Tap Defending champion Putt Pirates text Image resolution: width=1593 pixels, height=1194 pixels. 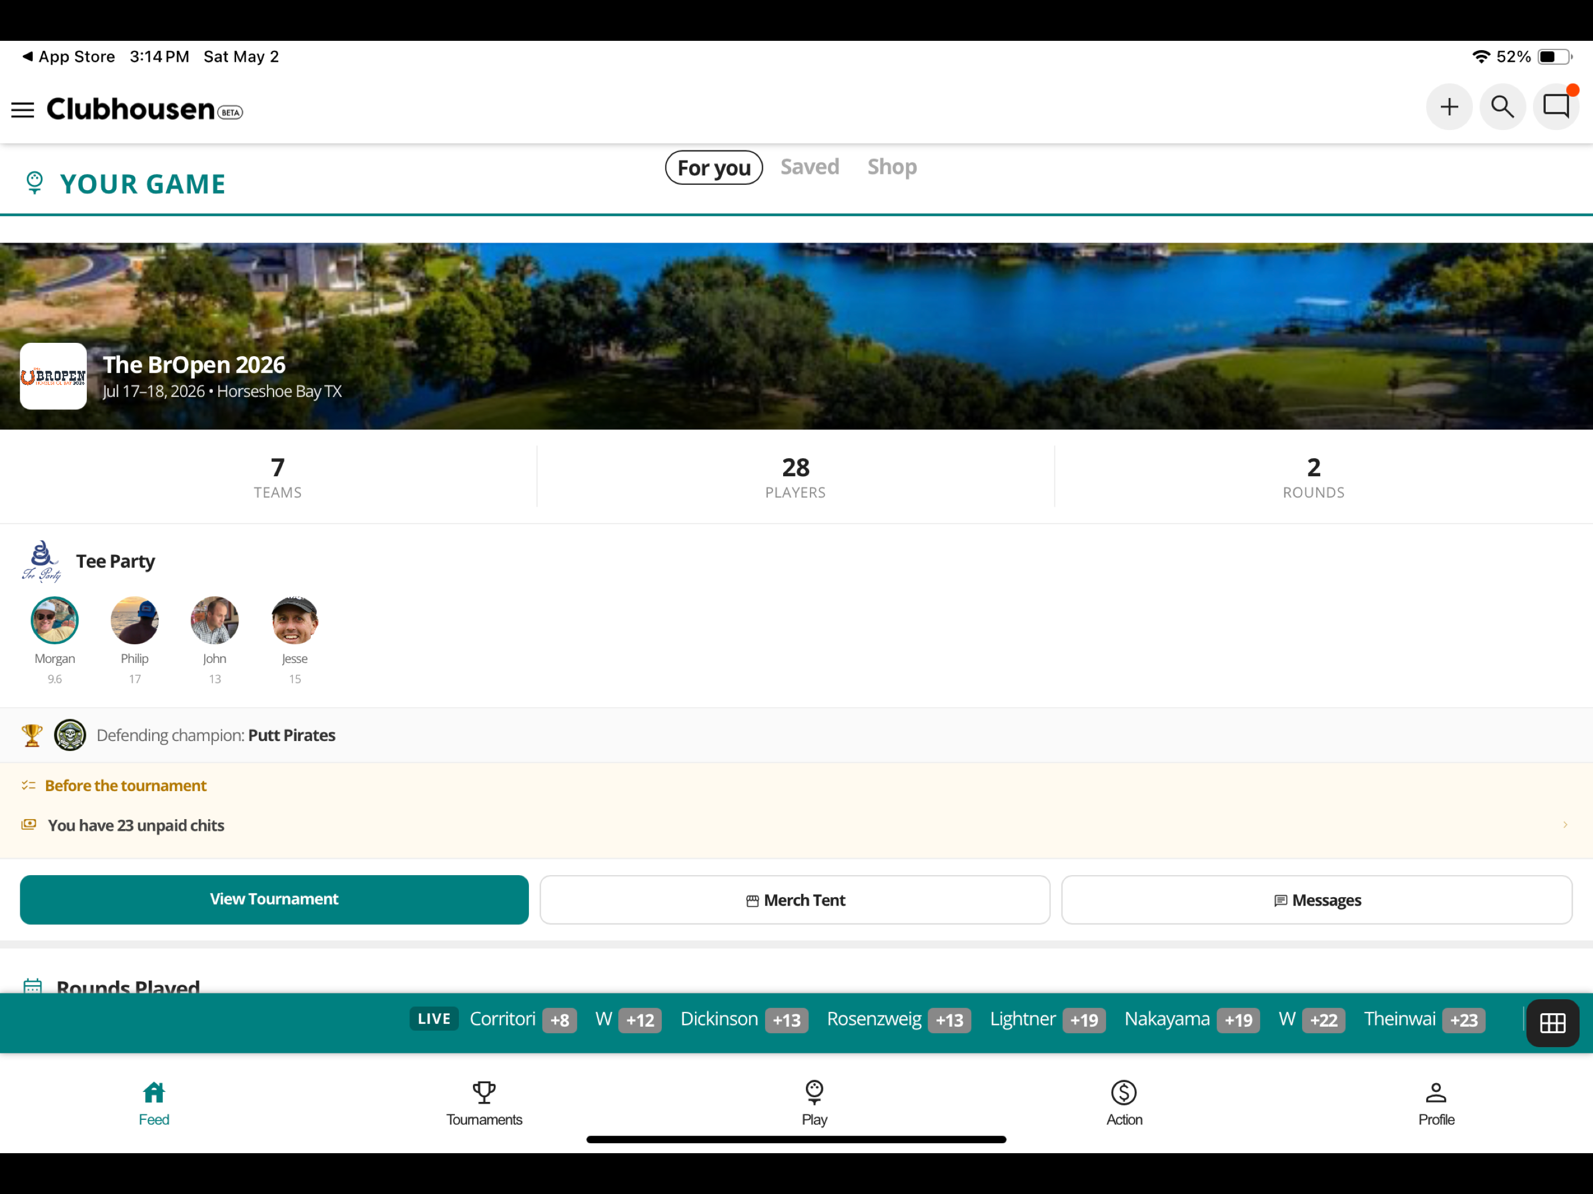(x=215, y=735)
